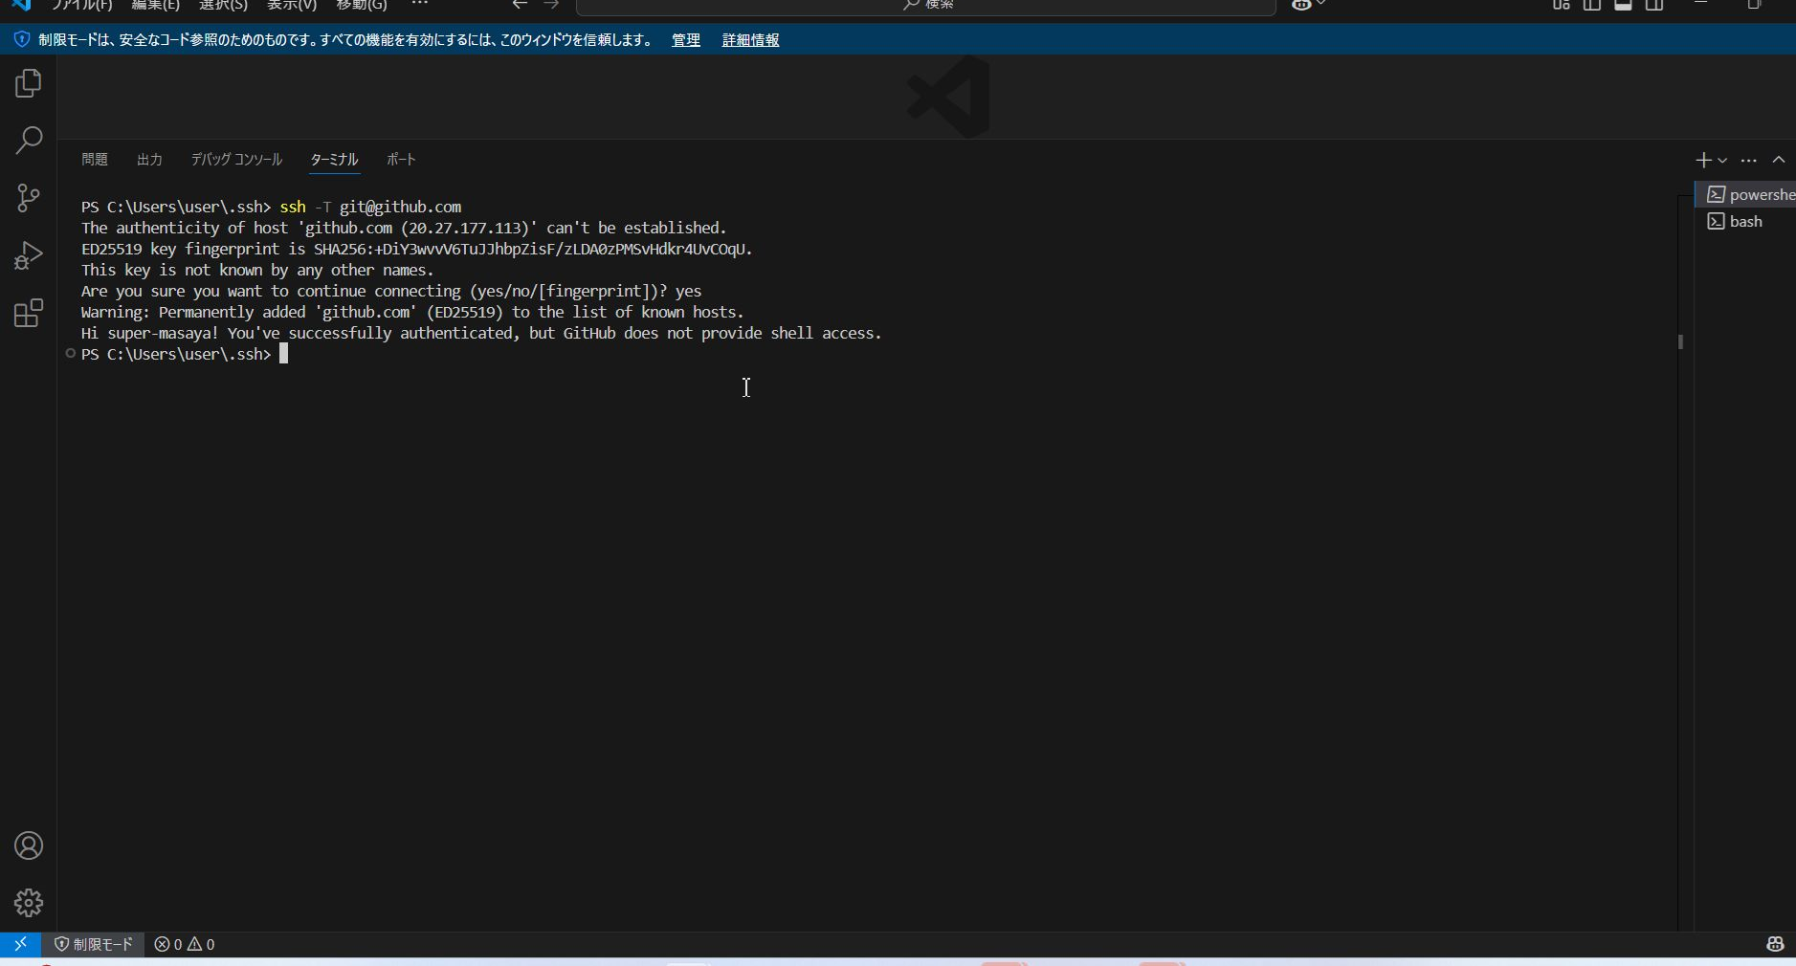Click the 制限モード status bar button
The width and height of the screenshot is (1796, 966).
pyautogui.click(x=94, y=944)
